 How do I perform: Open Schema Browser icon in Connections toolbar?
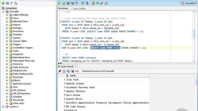[x=16, y=3]
